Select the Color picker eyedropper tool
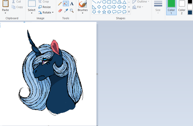The image size is (193, 126). click(x=66, y=10)
